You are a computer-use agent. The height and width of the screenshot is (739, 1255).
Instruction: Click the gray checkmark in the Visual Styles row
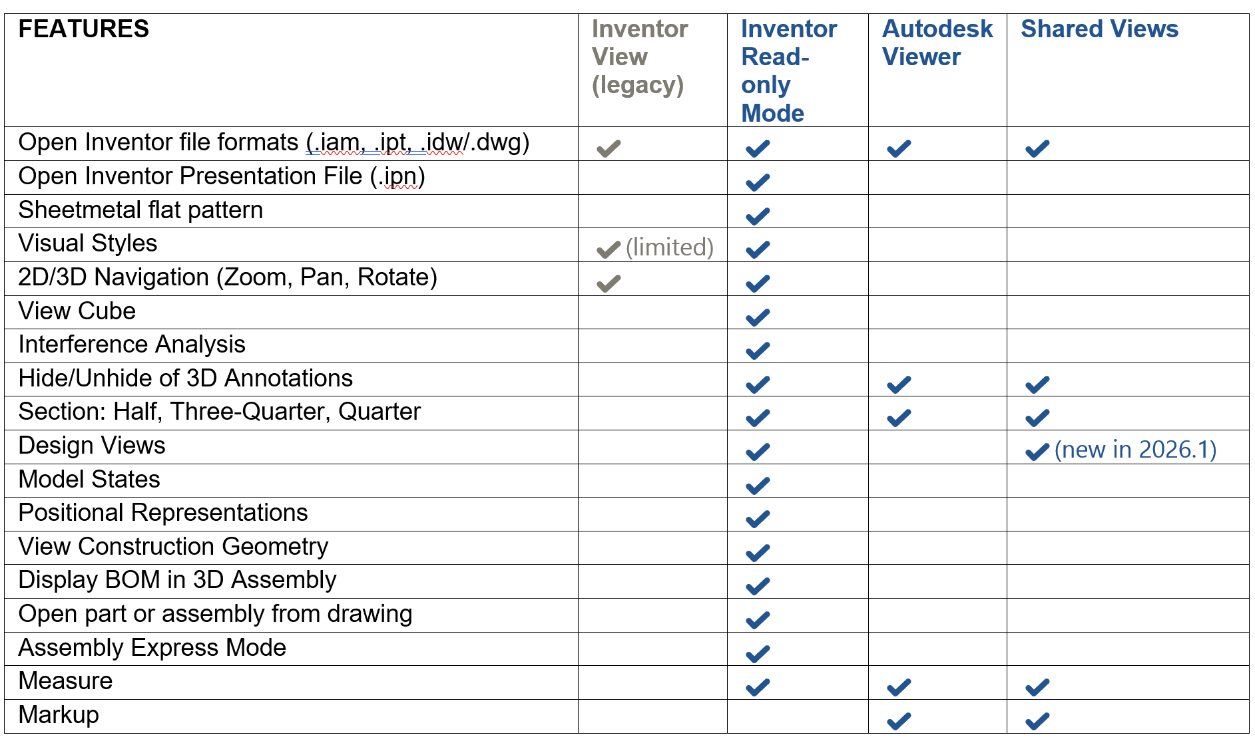coord(609,250)
